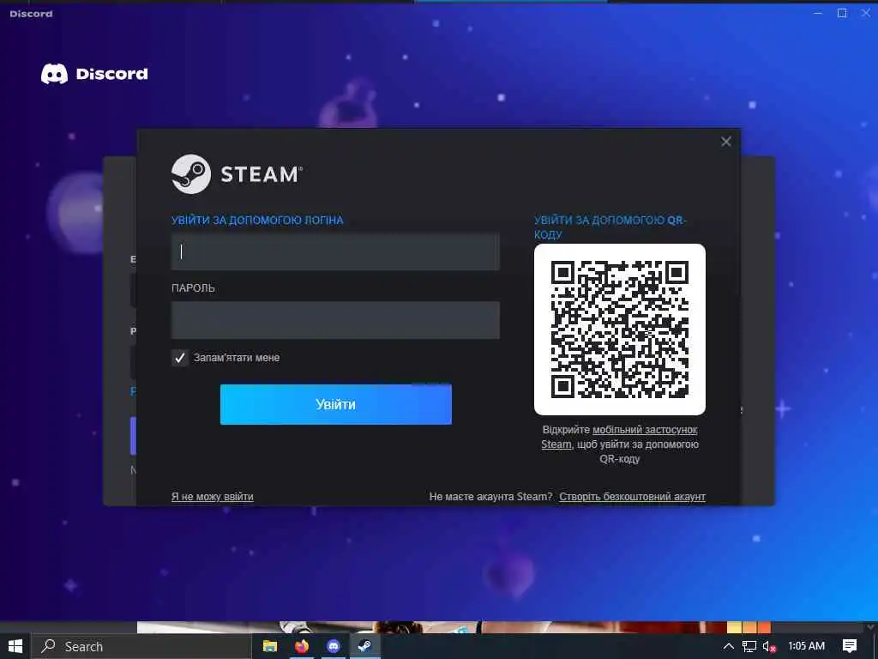Click the Увійти sign-in button
This screenshot has height=659, width=878.
(335, 404)
